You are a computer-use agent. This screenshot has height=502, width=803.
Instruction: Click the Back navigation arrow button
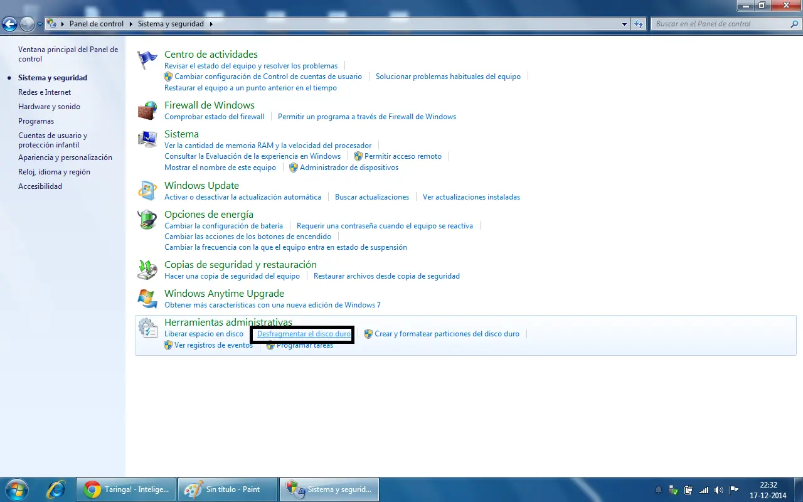(9, 24)
